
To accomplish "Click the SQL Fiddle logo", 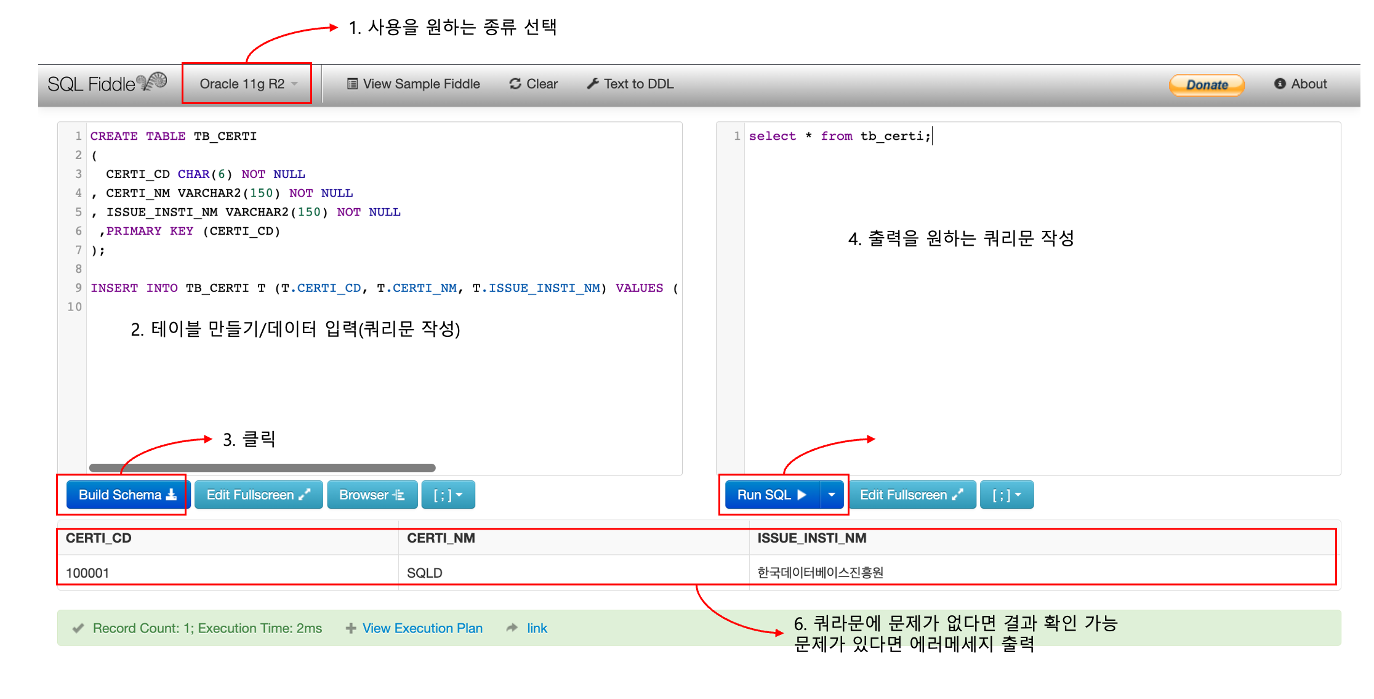I will (106, 84).
